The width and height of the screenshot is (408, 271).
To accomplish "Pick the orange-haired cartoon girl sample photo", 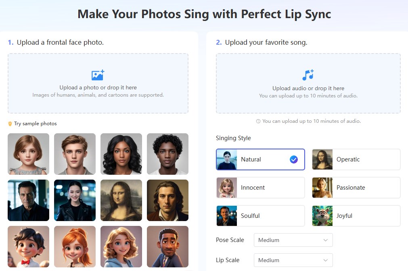I will (75, 246).
